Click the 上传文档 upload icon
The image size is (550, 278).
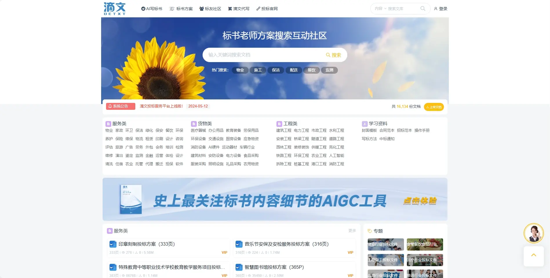tap(428, 107)
